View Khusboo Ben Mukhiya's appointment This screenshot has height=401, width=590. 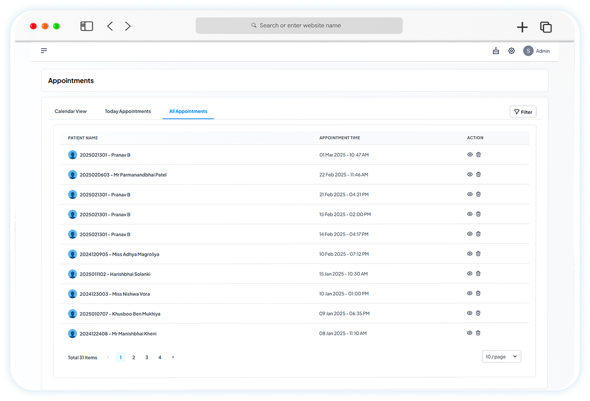click(469, 313)
